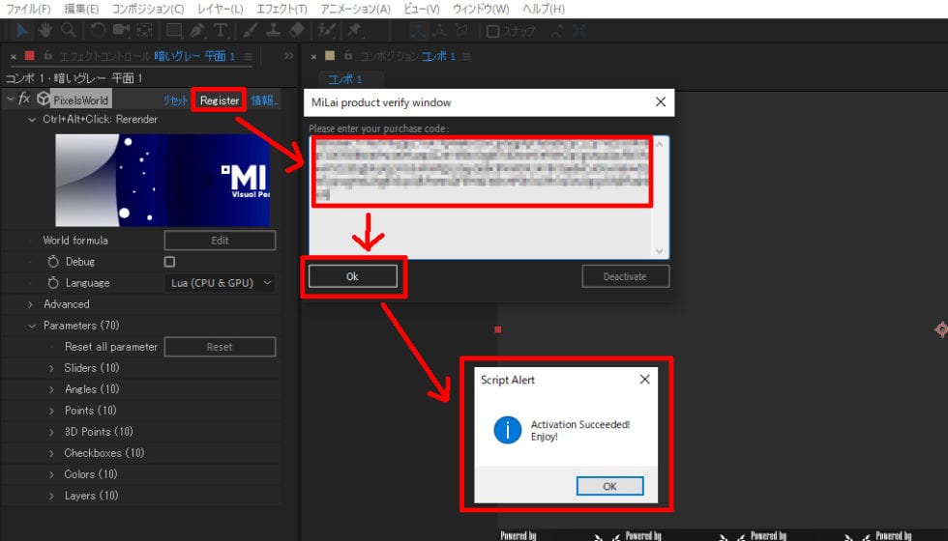This screenshot has height=541, width=948.
Task: Toggle the PixelsWorld fx effect switch
Action: tap(25, 100)
